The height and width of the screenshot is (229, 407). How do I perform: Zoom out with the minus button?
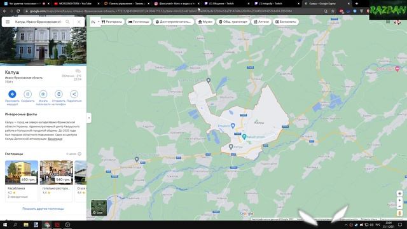[399, 206]
